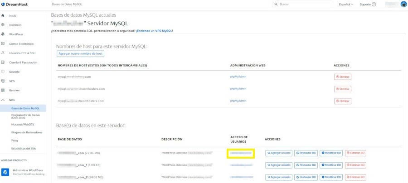Click the WordPress logo icon in sidebar
The image size is (408, 183).
pyautogui.click(x=3, y=34)
